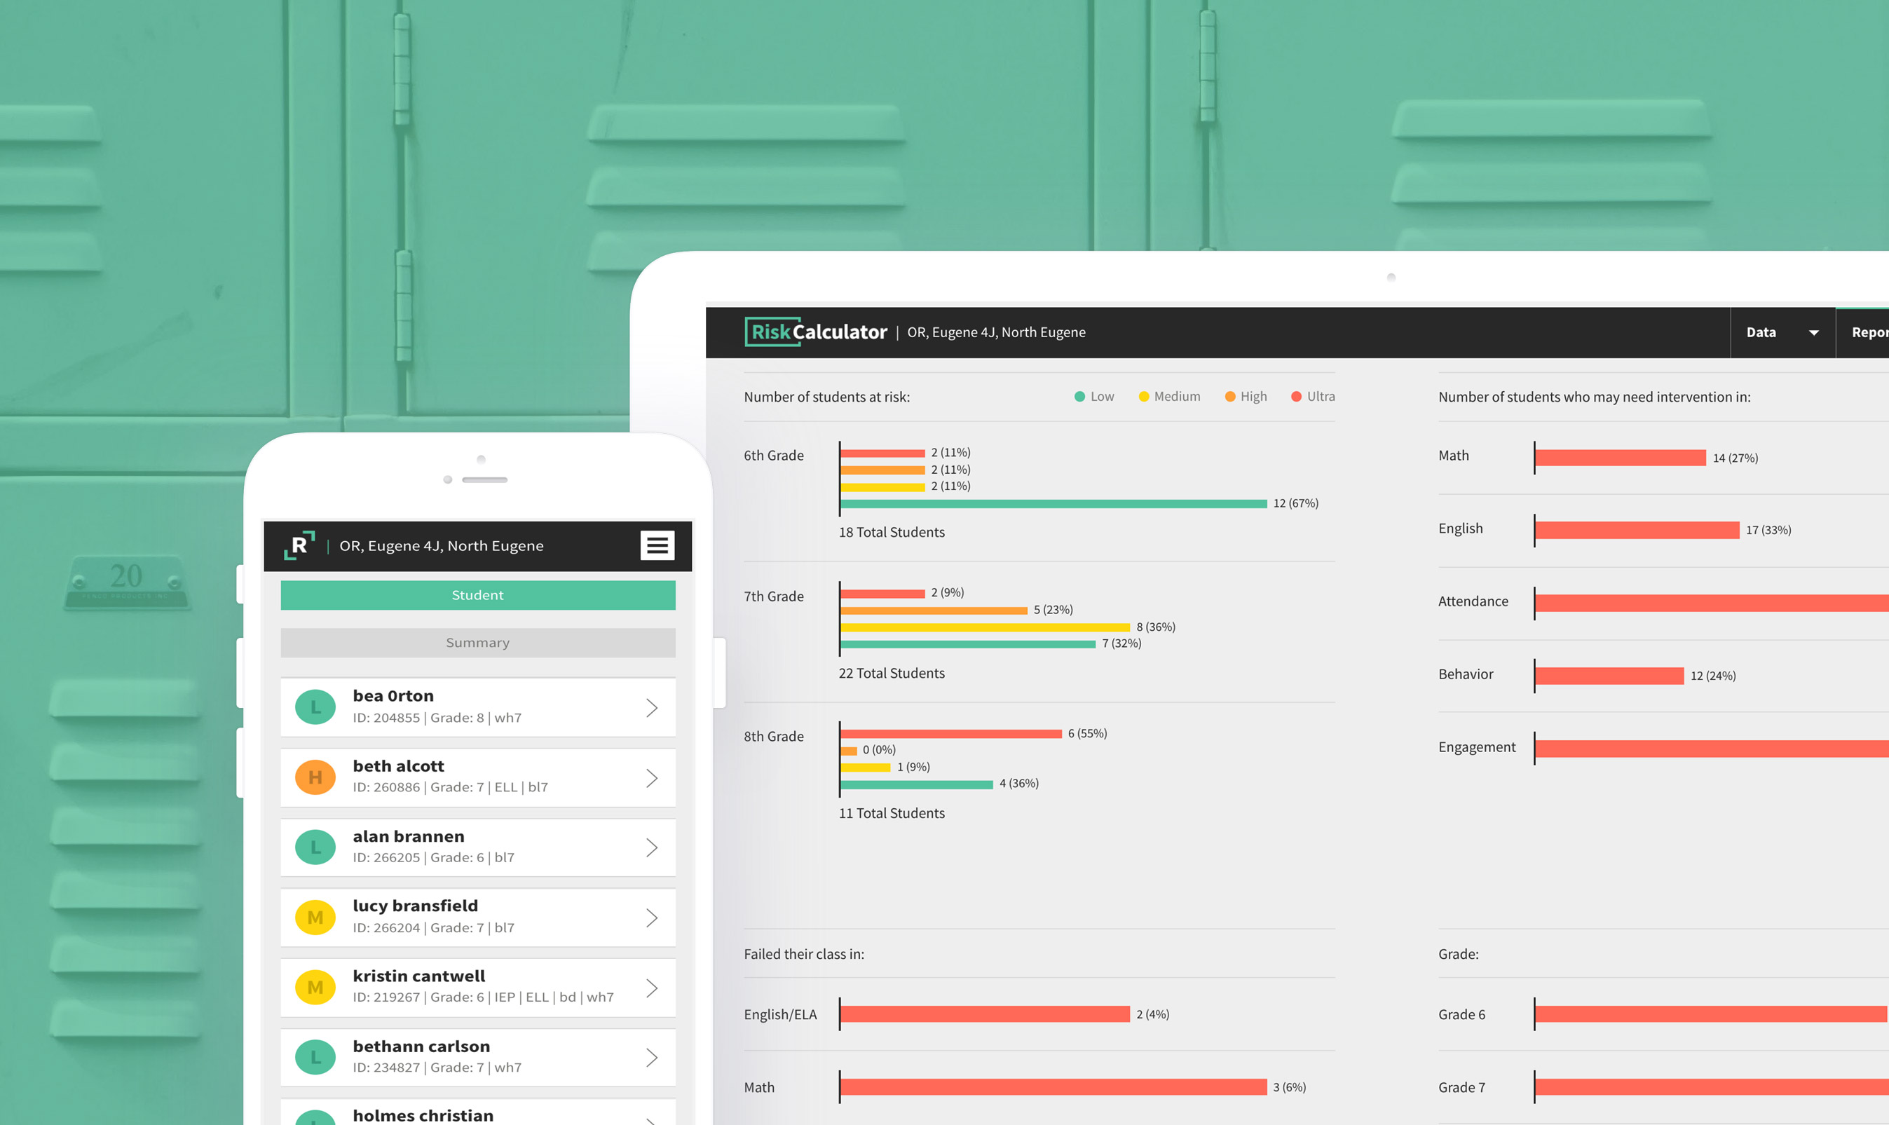The image size is (1889, 1125).
Task: Click the red Ultra legend dot
Action: pos(1296,397)
